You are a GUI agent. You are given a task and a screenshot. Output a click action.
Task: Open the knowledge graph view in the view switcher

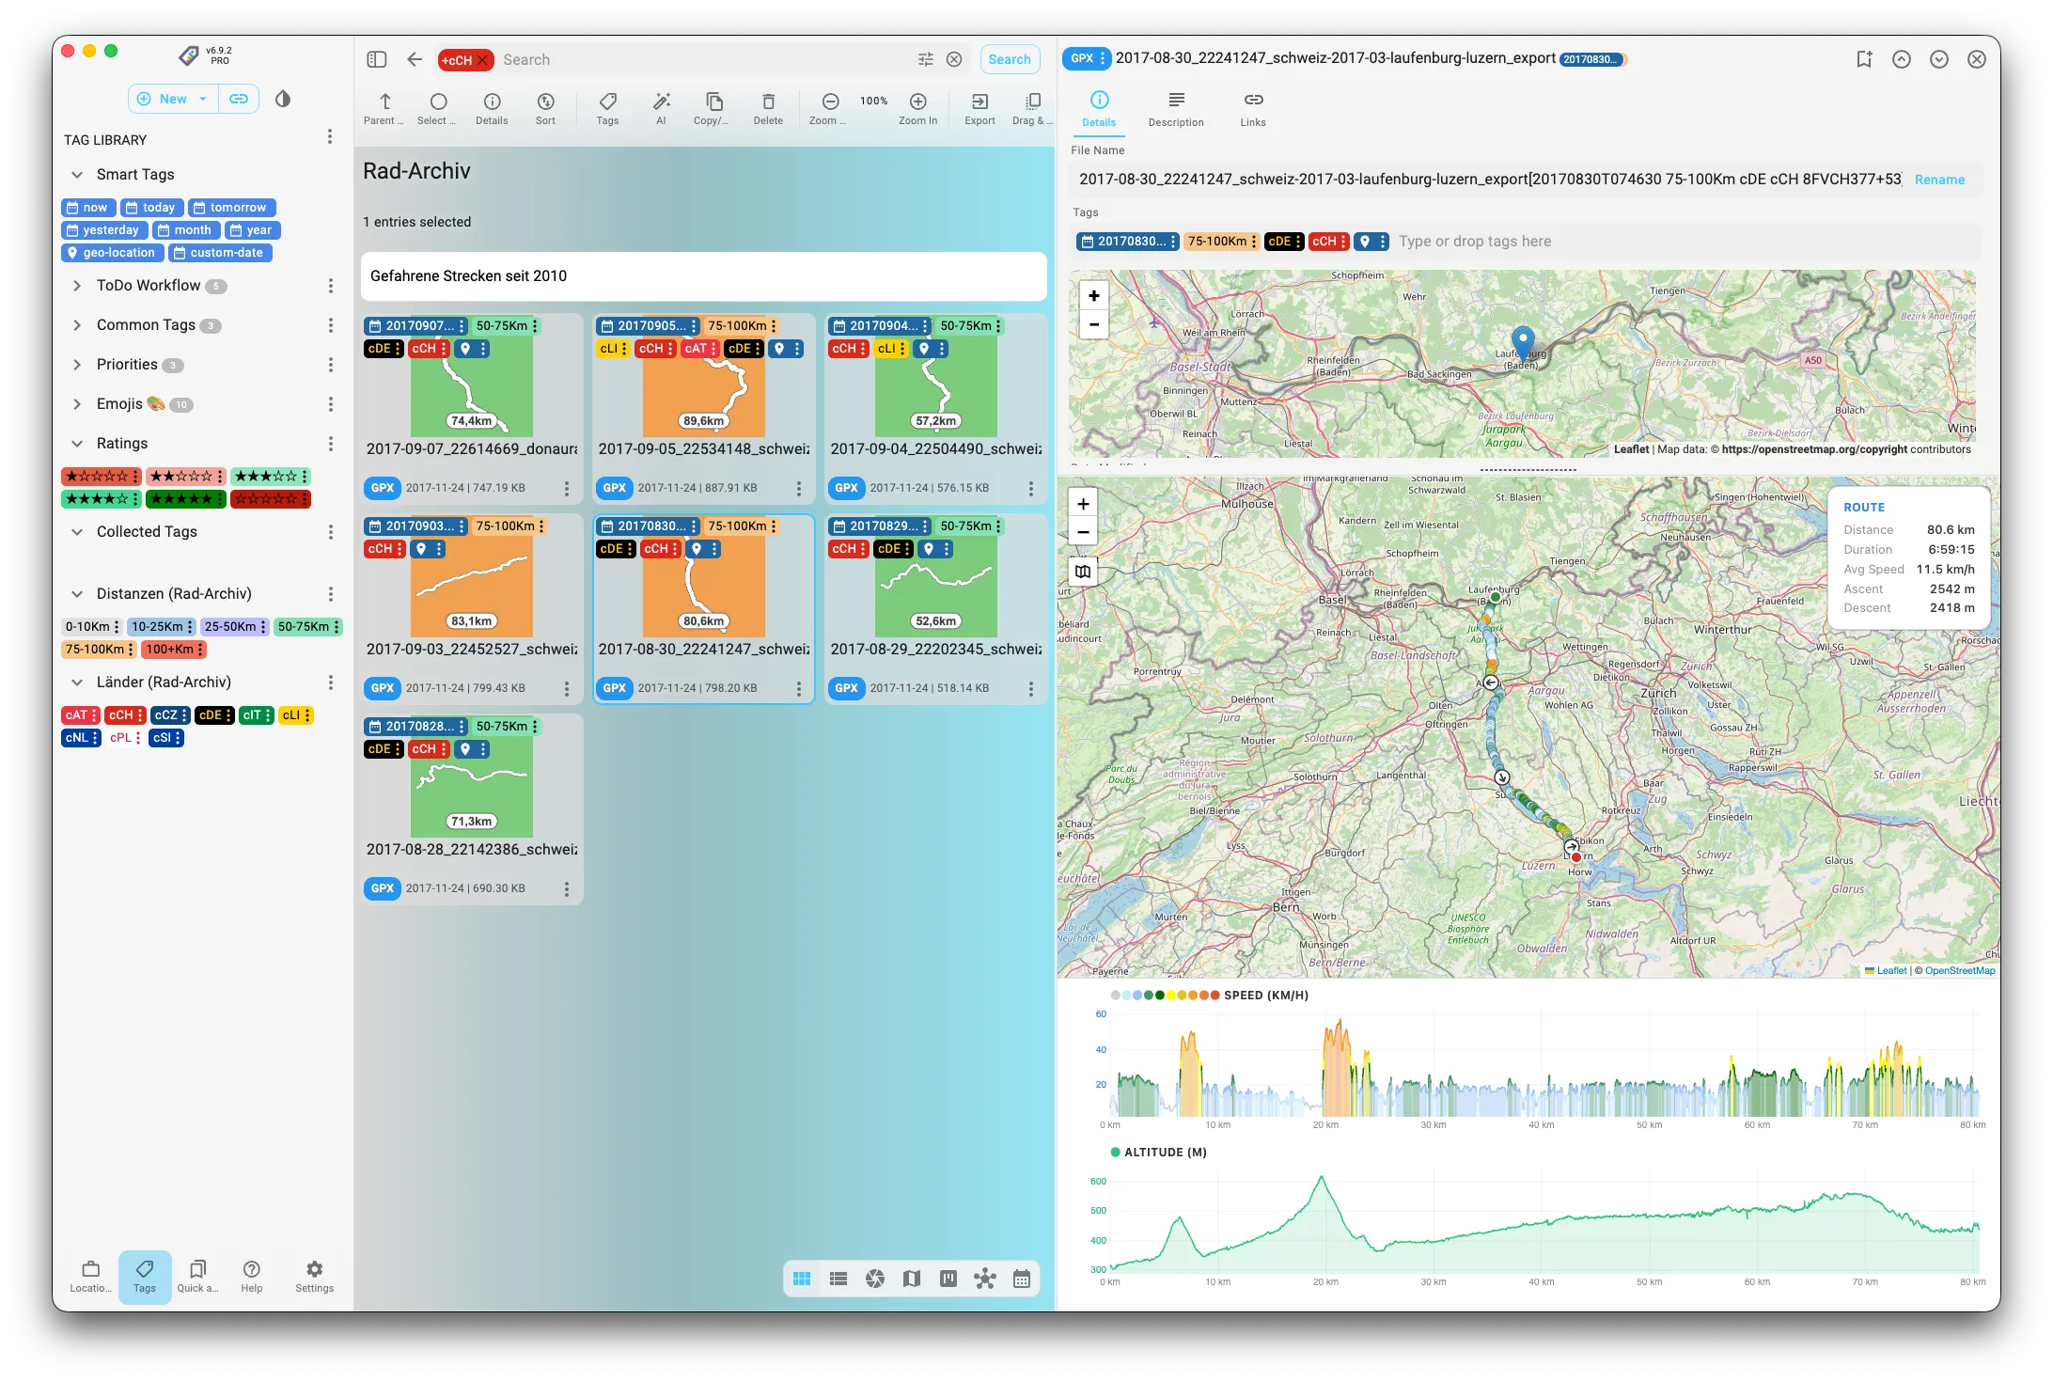click(984, 1279)
